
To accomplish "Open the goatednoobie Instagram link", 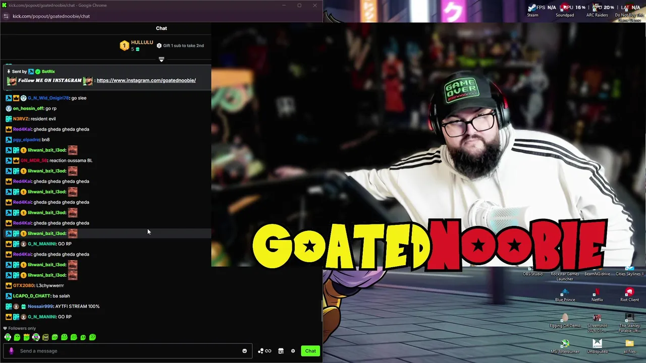I will click(146, 81).
